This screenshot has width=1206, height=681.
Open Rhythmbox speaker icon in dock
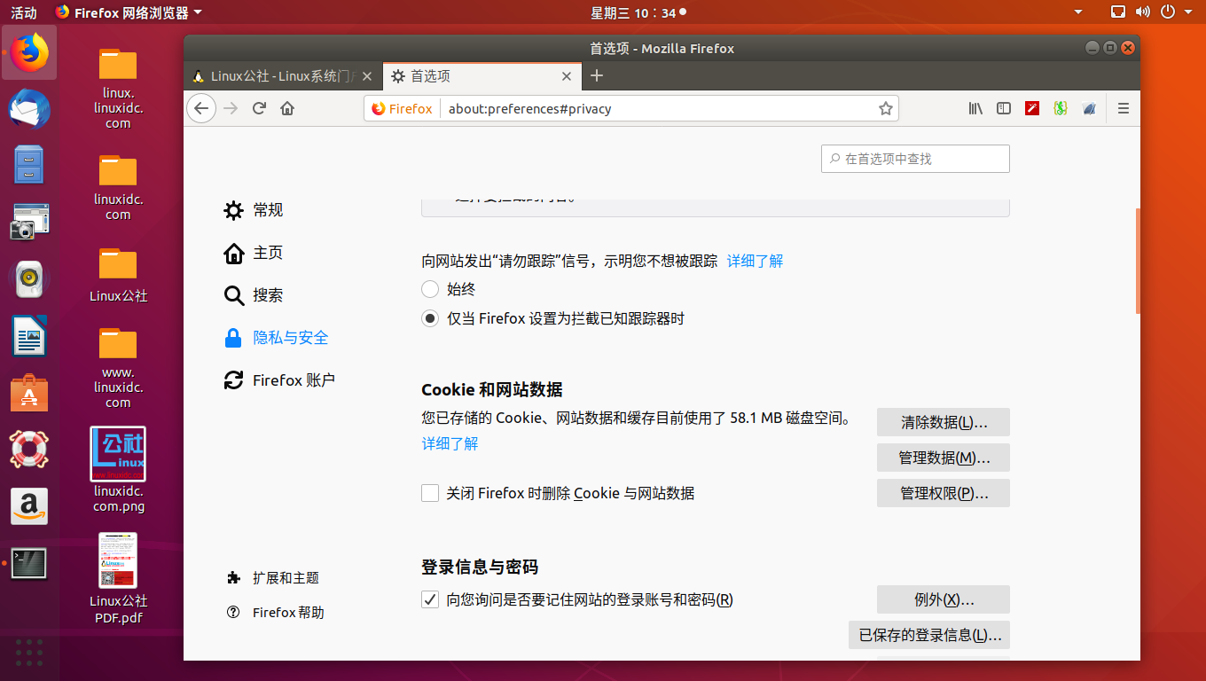[x=29, y=279]
